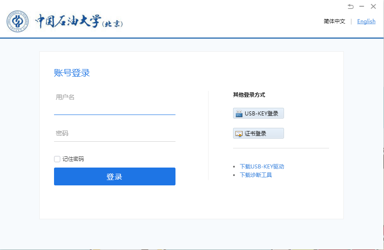Toggle the 记住密码 checkbox
Screen dimensions: 384x250
57,159
